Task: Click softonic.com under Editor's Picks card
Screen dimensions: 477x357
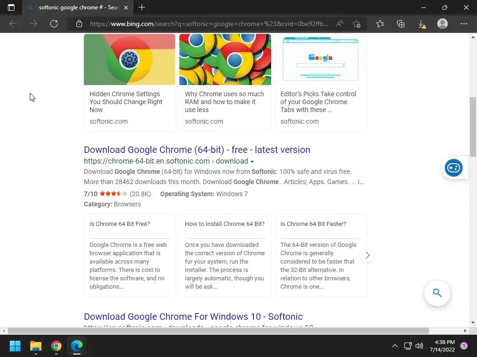Action: coord(300,121)
